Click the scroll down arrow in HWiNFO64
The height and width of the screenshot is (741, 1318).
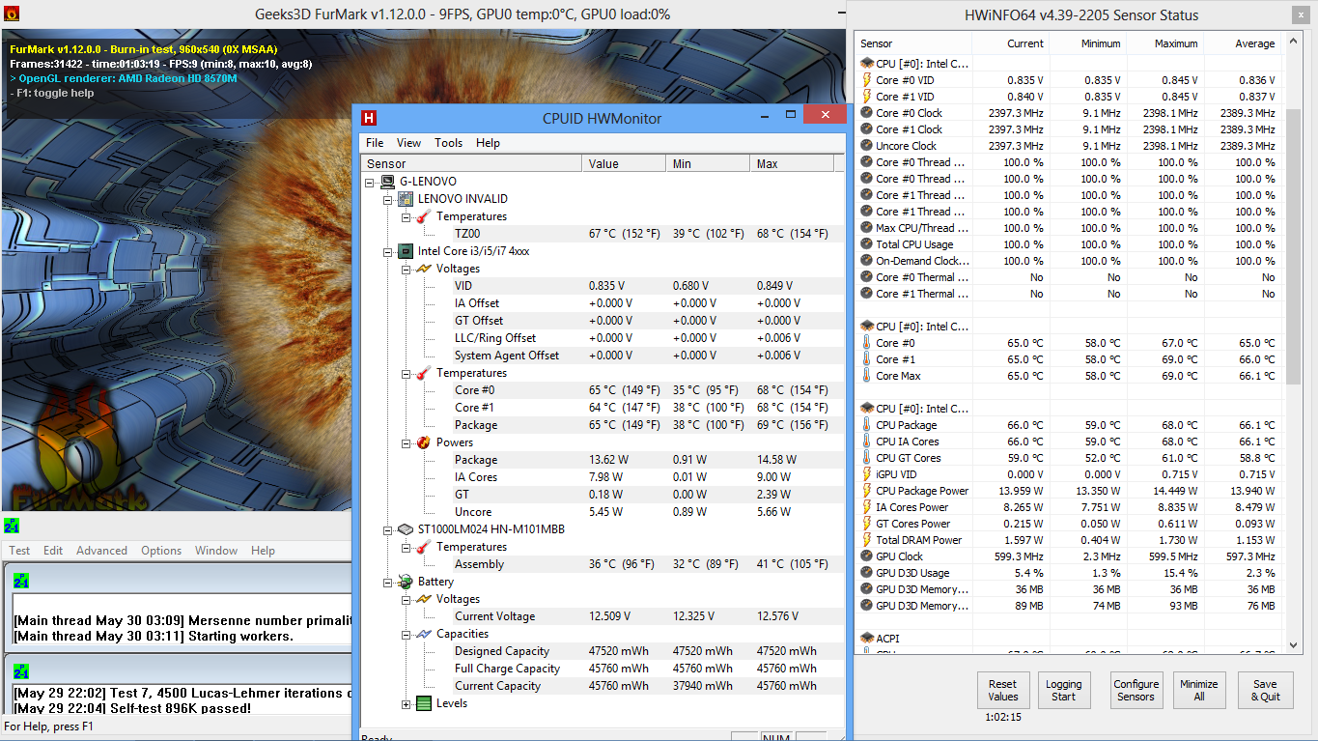click(1294, 645)
